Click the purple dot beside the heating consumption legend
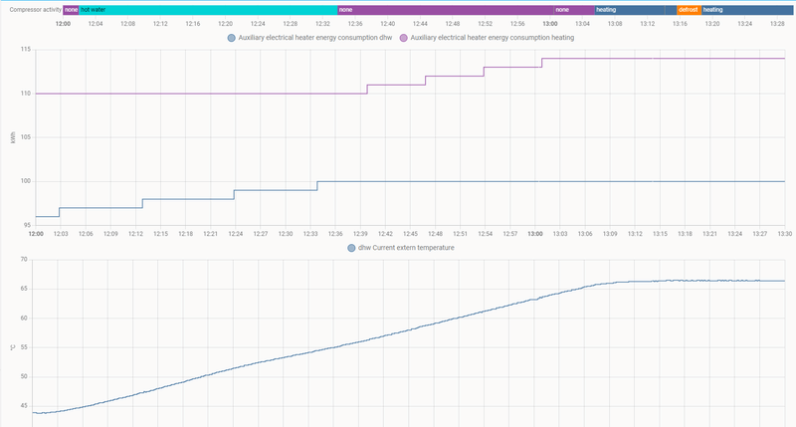The height and width of the screenshot is (427, 796). [x=404, y=38]
